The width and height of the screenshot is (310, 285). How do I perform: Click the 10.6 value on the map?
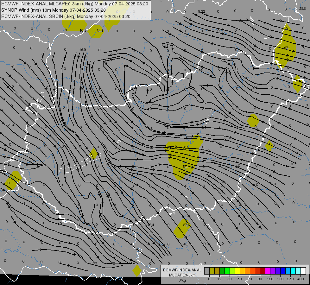click(83, 30)
